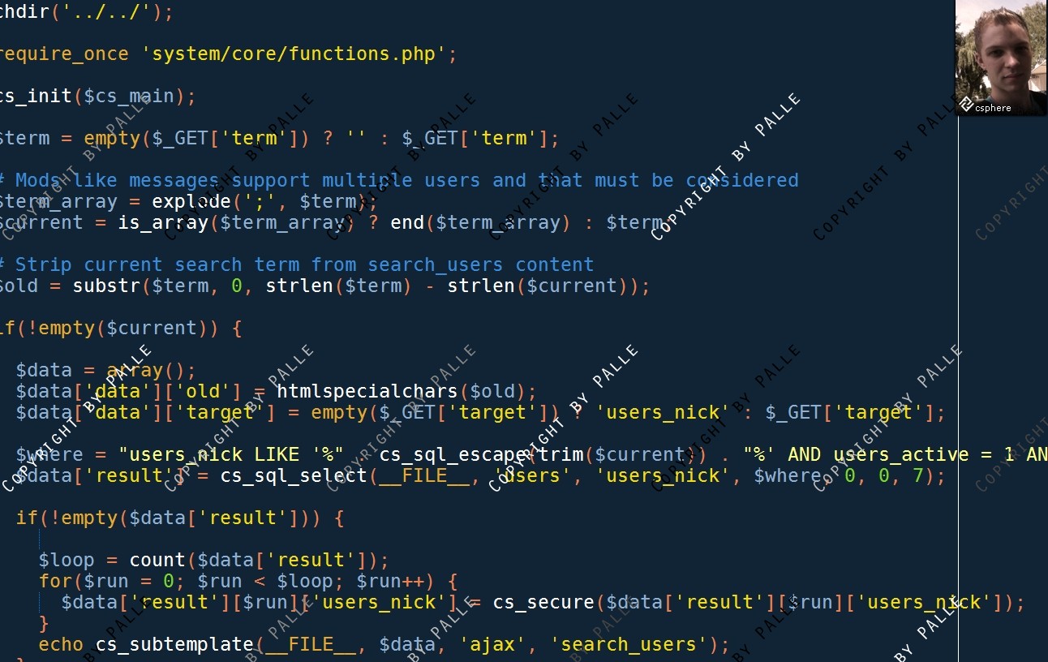
Task: Click the vertical column margin line in the editor
Action: [x=958, y=389]
